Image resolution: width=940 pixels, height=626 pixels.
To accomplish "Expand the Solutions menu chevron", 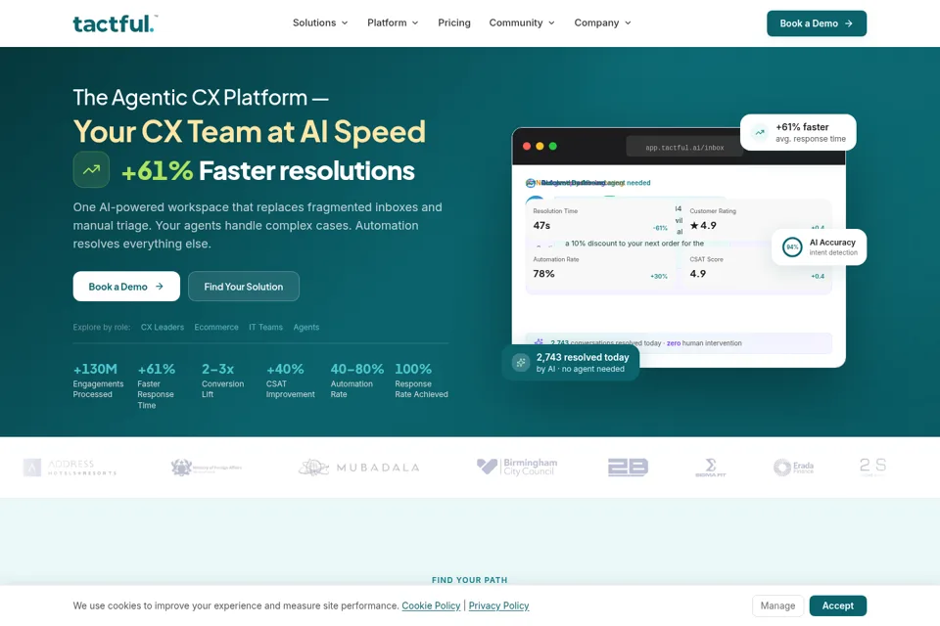I will (x=345, y=23).
